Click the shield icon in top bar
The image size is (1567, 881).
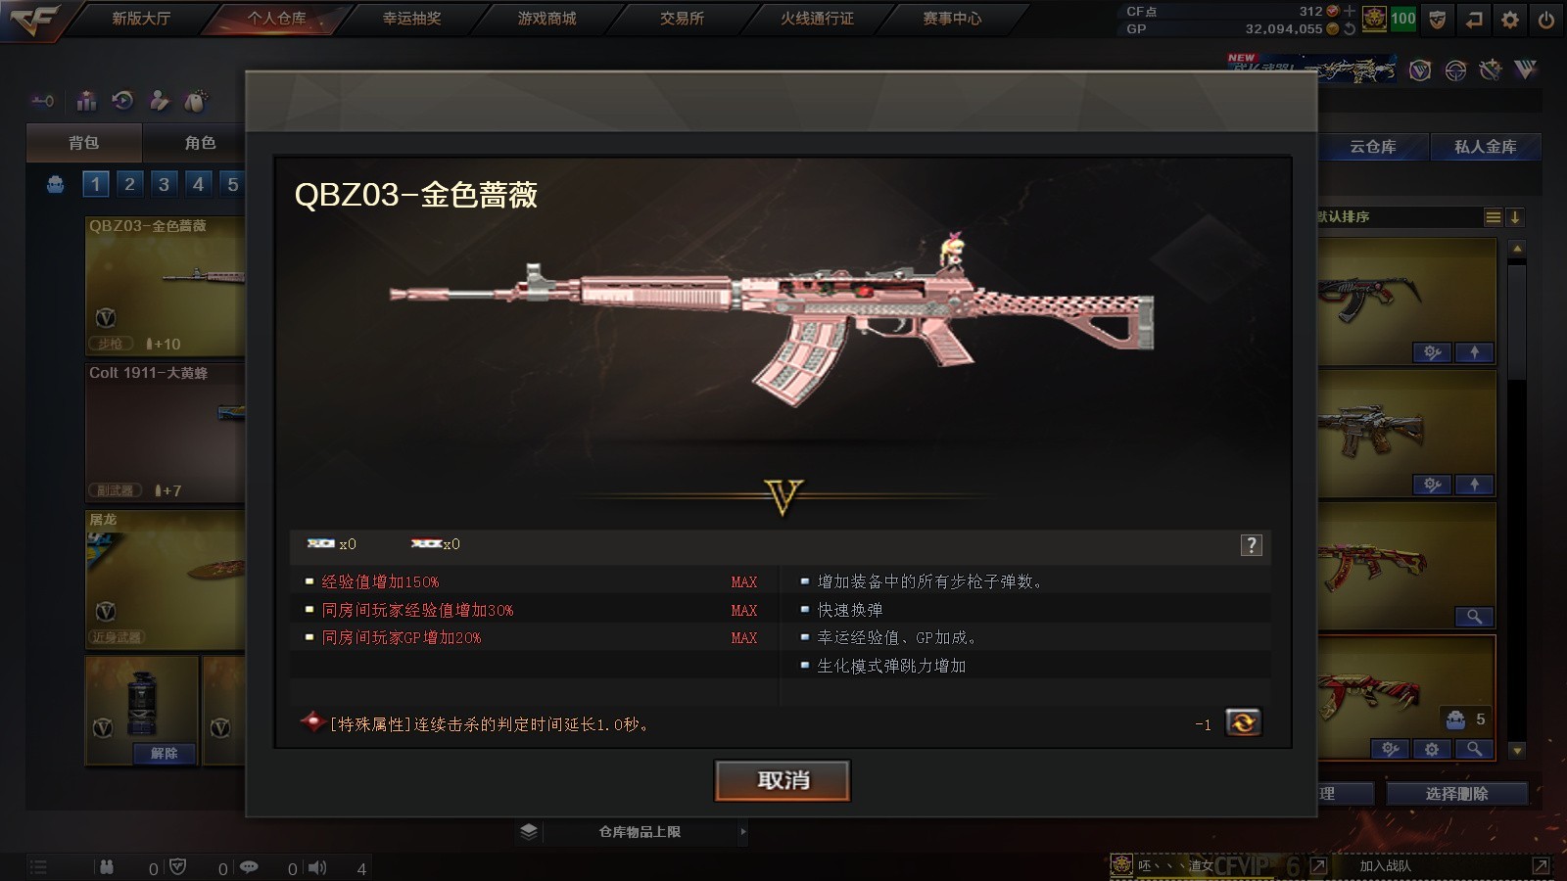click(x=1437, y=19)
